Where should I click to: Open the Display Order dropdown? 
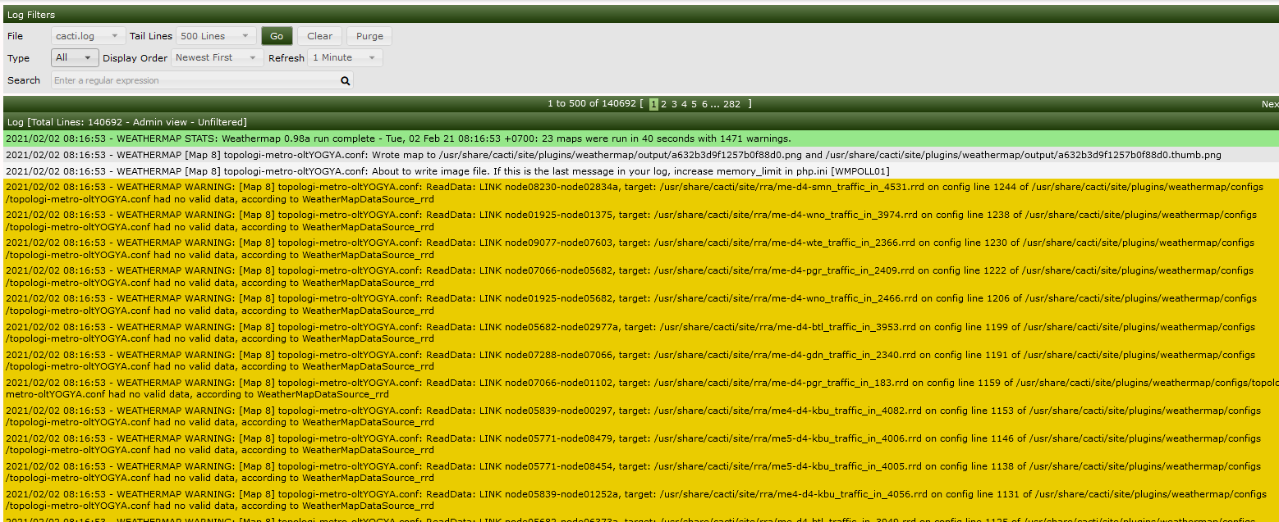[216, 57]
